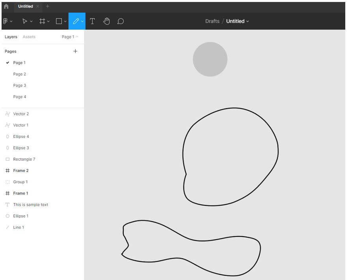Screen dimensions: 350x280
Task: Go to the home icon
Action: pos(6,6)
